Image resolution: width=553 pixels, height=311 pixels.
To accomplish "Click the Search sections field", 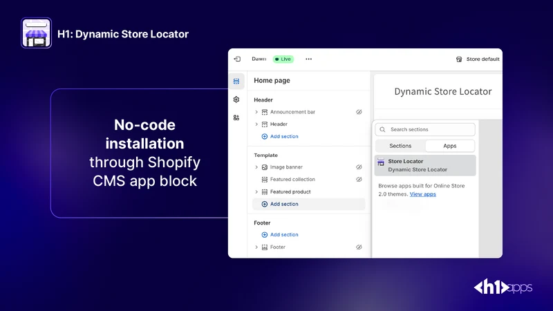I will 425,129.
